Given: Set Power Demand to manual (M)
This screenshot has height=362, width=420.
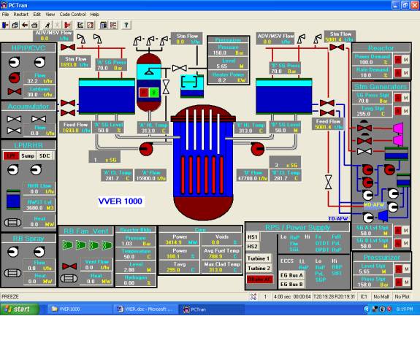Looking at the screenshot, I should point(406,60).
